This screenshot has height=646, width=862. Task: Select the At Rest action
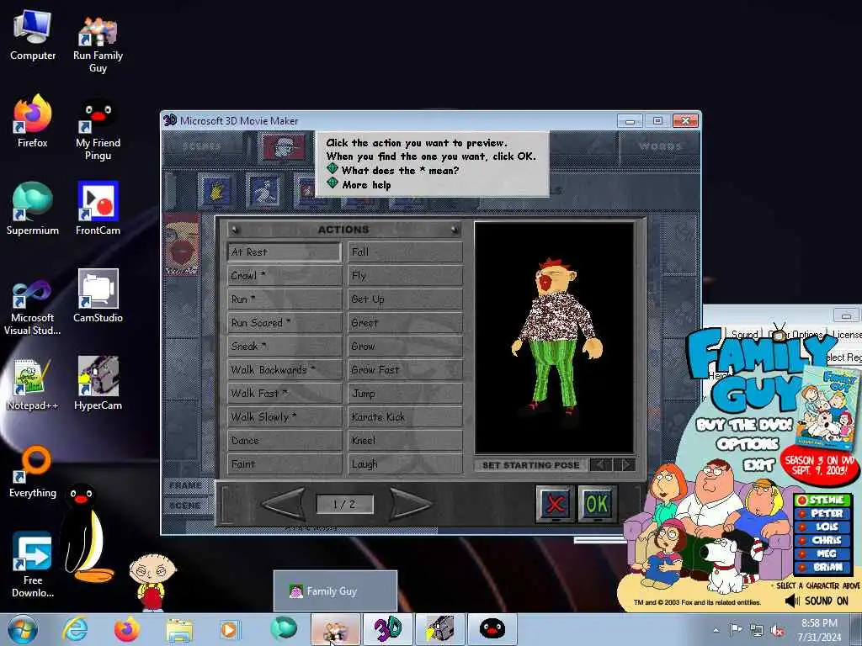[285, 252]
